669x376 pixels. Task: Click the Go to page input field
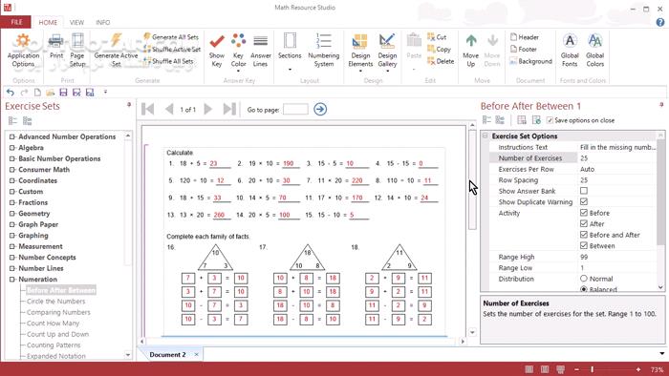(295, 110)
